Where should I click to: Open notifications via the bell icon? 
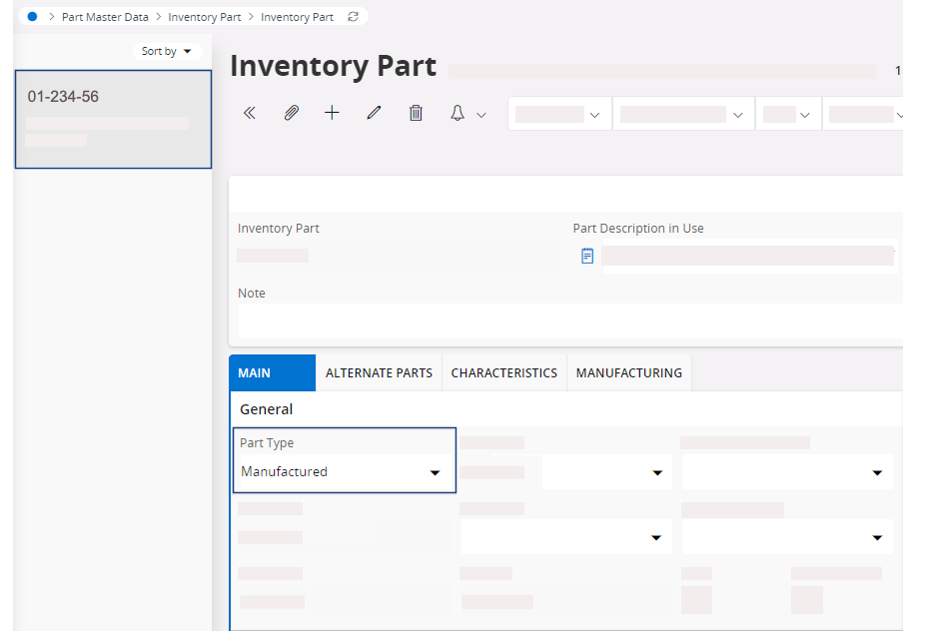point(458,114)
